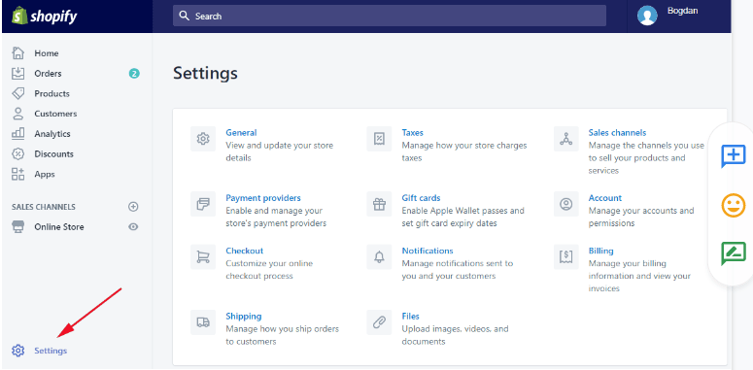
Task: Click the blue add-comment bubble icon
Action: [734, 156]
